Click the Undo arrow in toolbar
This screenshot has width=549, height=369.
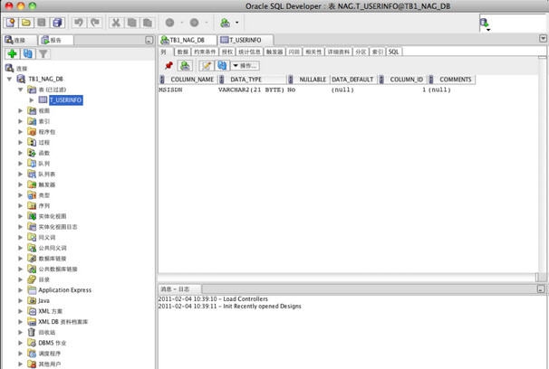[80, 22]
